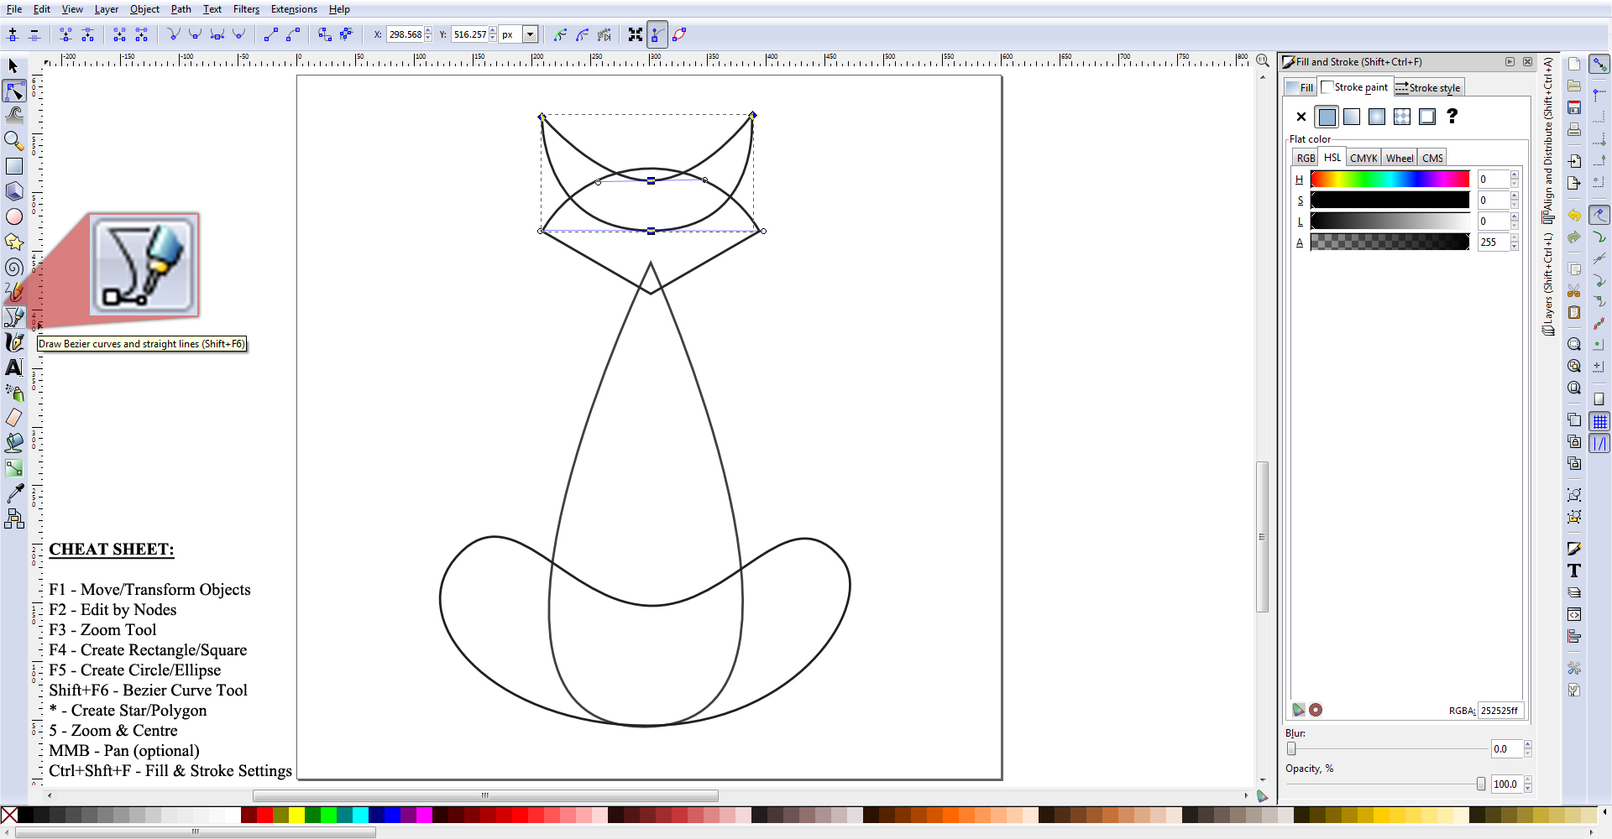Open the Extensions menu

point(294,9)
